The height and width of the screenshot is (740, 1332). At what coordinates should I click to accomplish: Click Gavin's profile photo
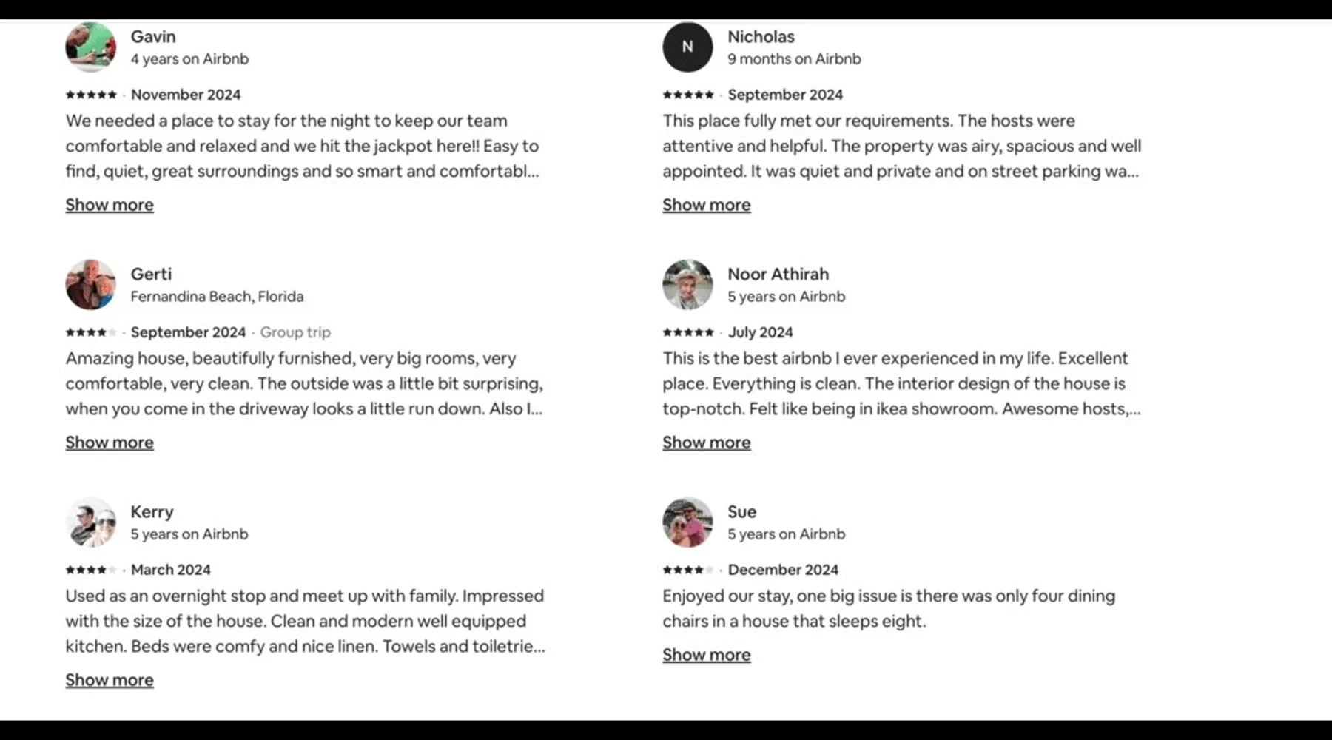click(x=91, y=47)
